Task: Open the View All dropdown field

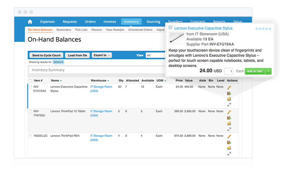Action: tap(155, 55)
